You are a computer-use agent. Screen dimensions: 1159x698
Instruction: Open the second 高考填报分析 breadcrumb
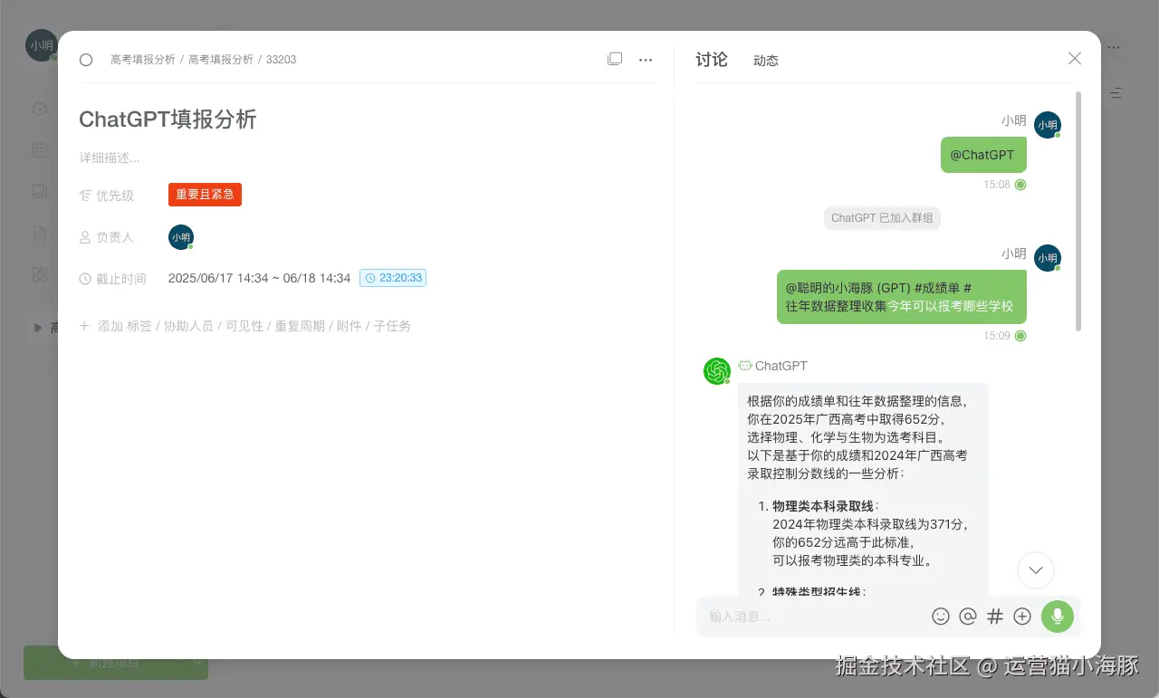coord(221,60)
